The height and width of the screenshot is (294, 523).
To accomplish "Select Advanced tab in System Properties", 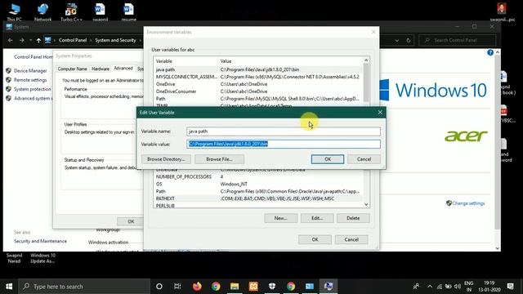I will tap(123, 69).
